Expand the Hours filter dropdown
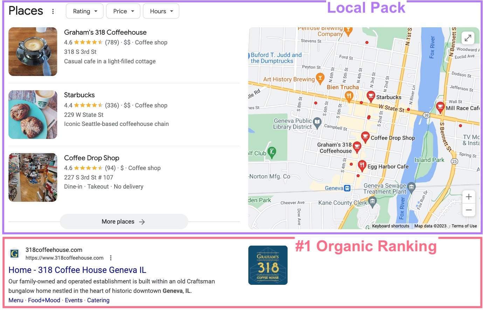The width and height of the screenshot is (483, 310). click(161, 11)
